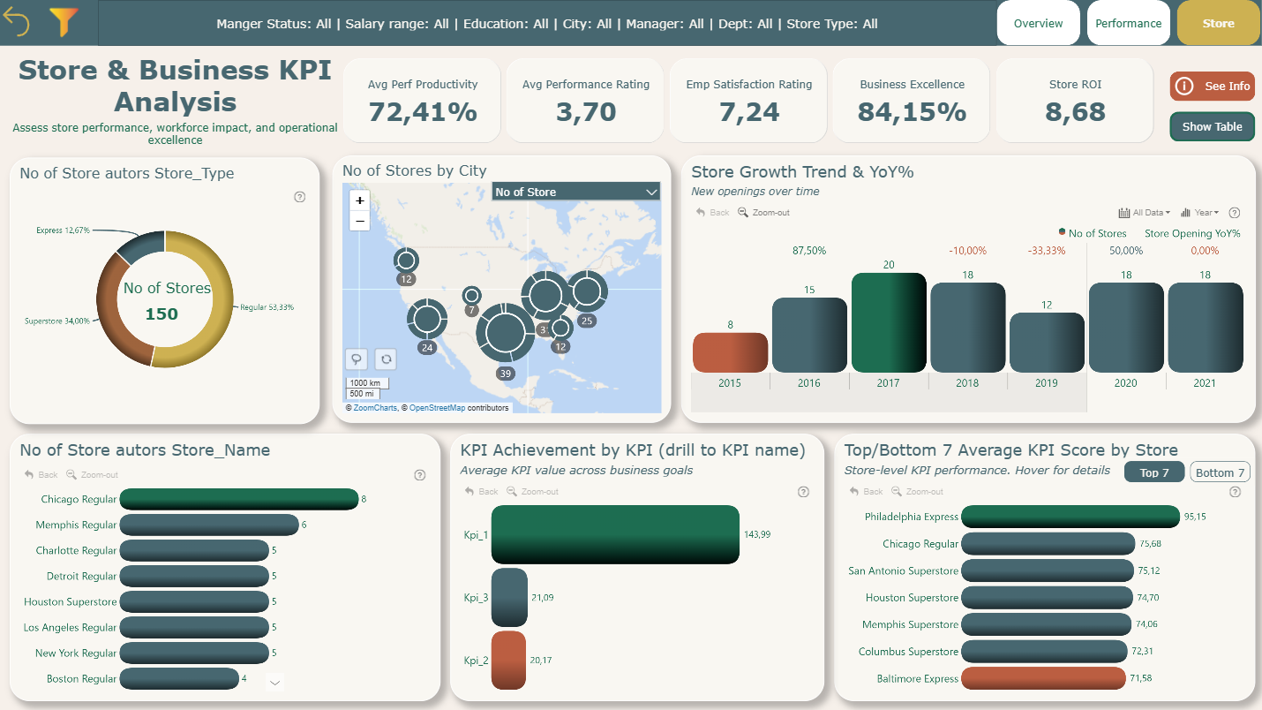Click the Memphis Regular store label
1262x710 pixels.
(76, 525)
